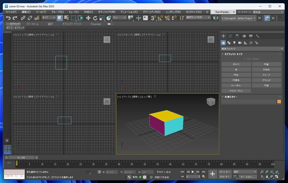This screenshot has width=288, height=183.
Task: Open the 選択セット作成 named selection dropdown
Action: [198, 18]
